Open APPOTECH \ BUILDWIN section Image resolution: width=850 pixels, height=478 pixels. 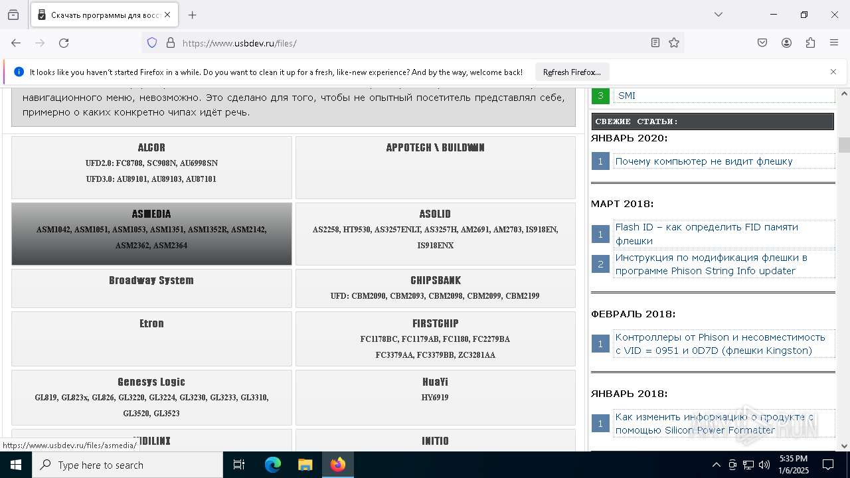click(x=436, y=167)
